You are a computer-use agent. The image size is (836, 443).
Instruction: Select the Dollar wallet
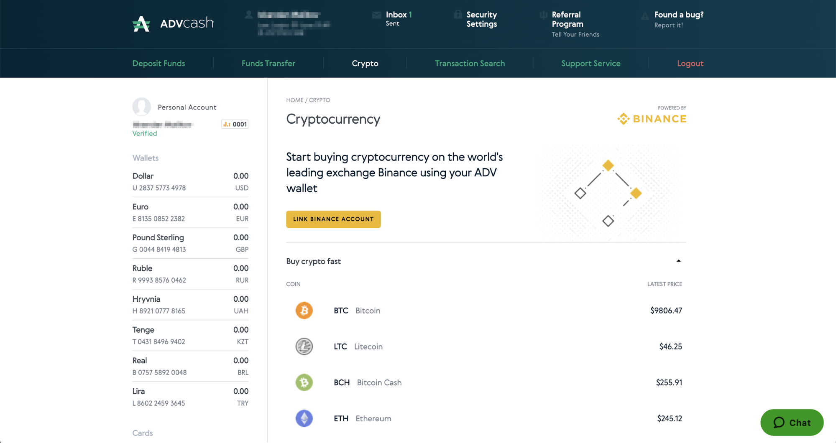coord(190,182)
